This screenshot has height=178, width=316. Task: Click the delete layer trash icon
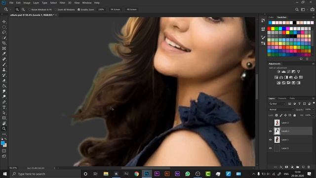click(309, 167)
